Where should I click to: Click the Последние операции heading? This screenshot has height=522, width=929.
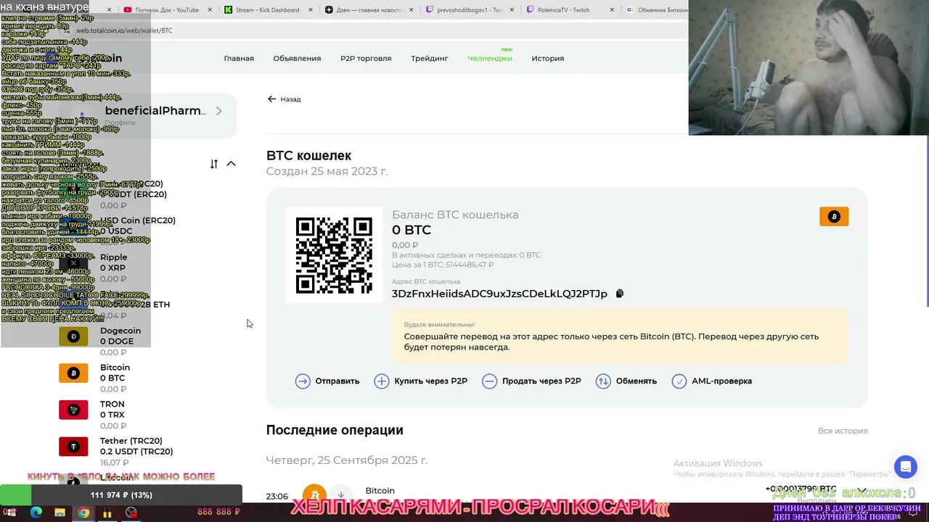335,430
